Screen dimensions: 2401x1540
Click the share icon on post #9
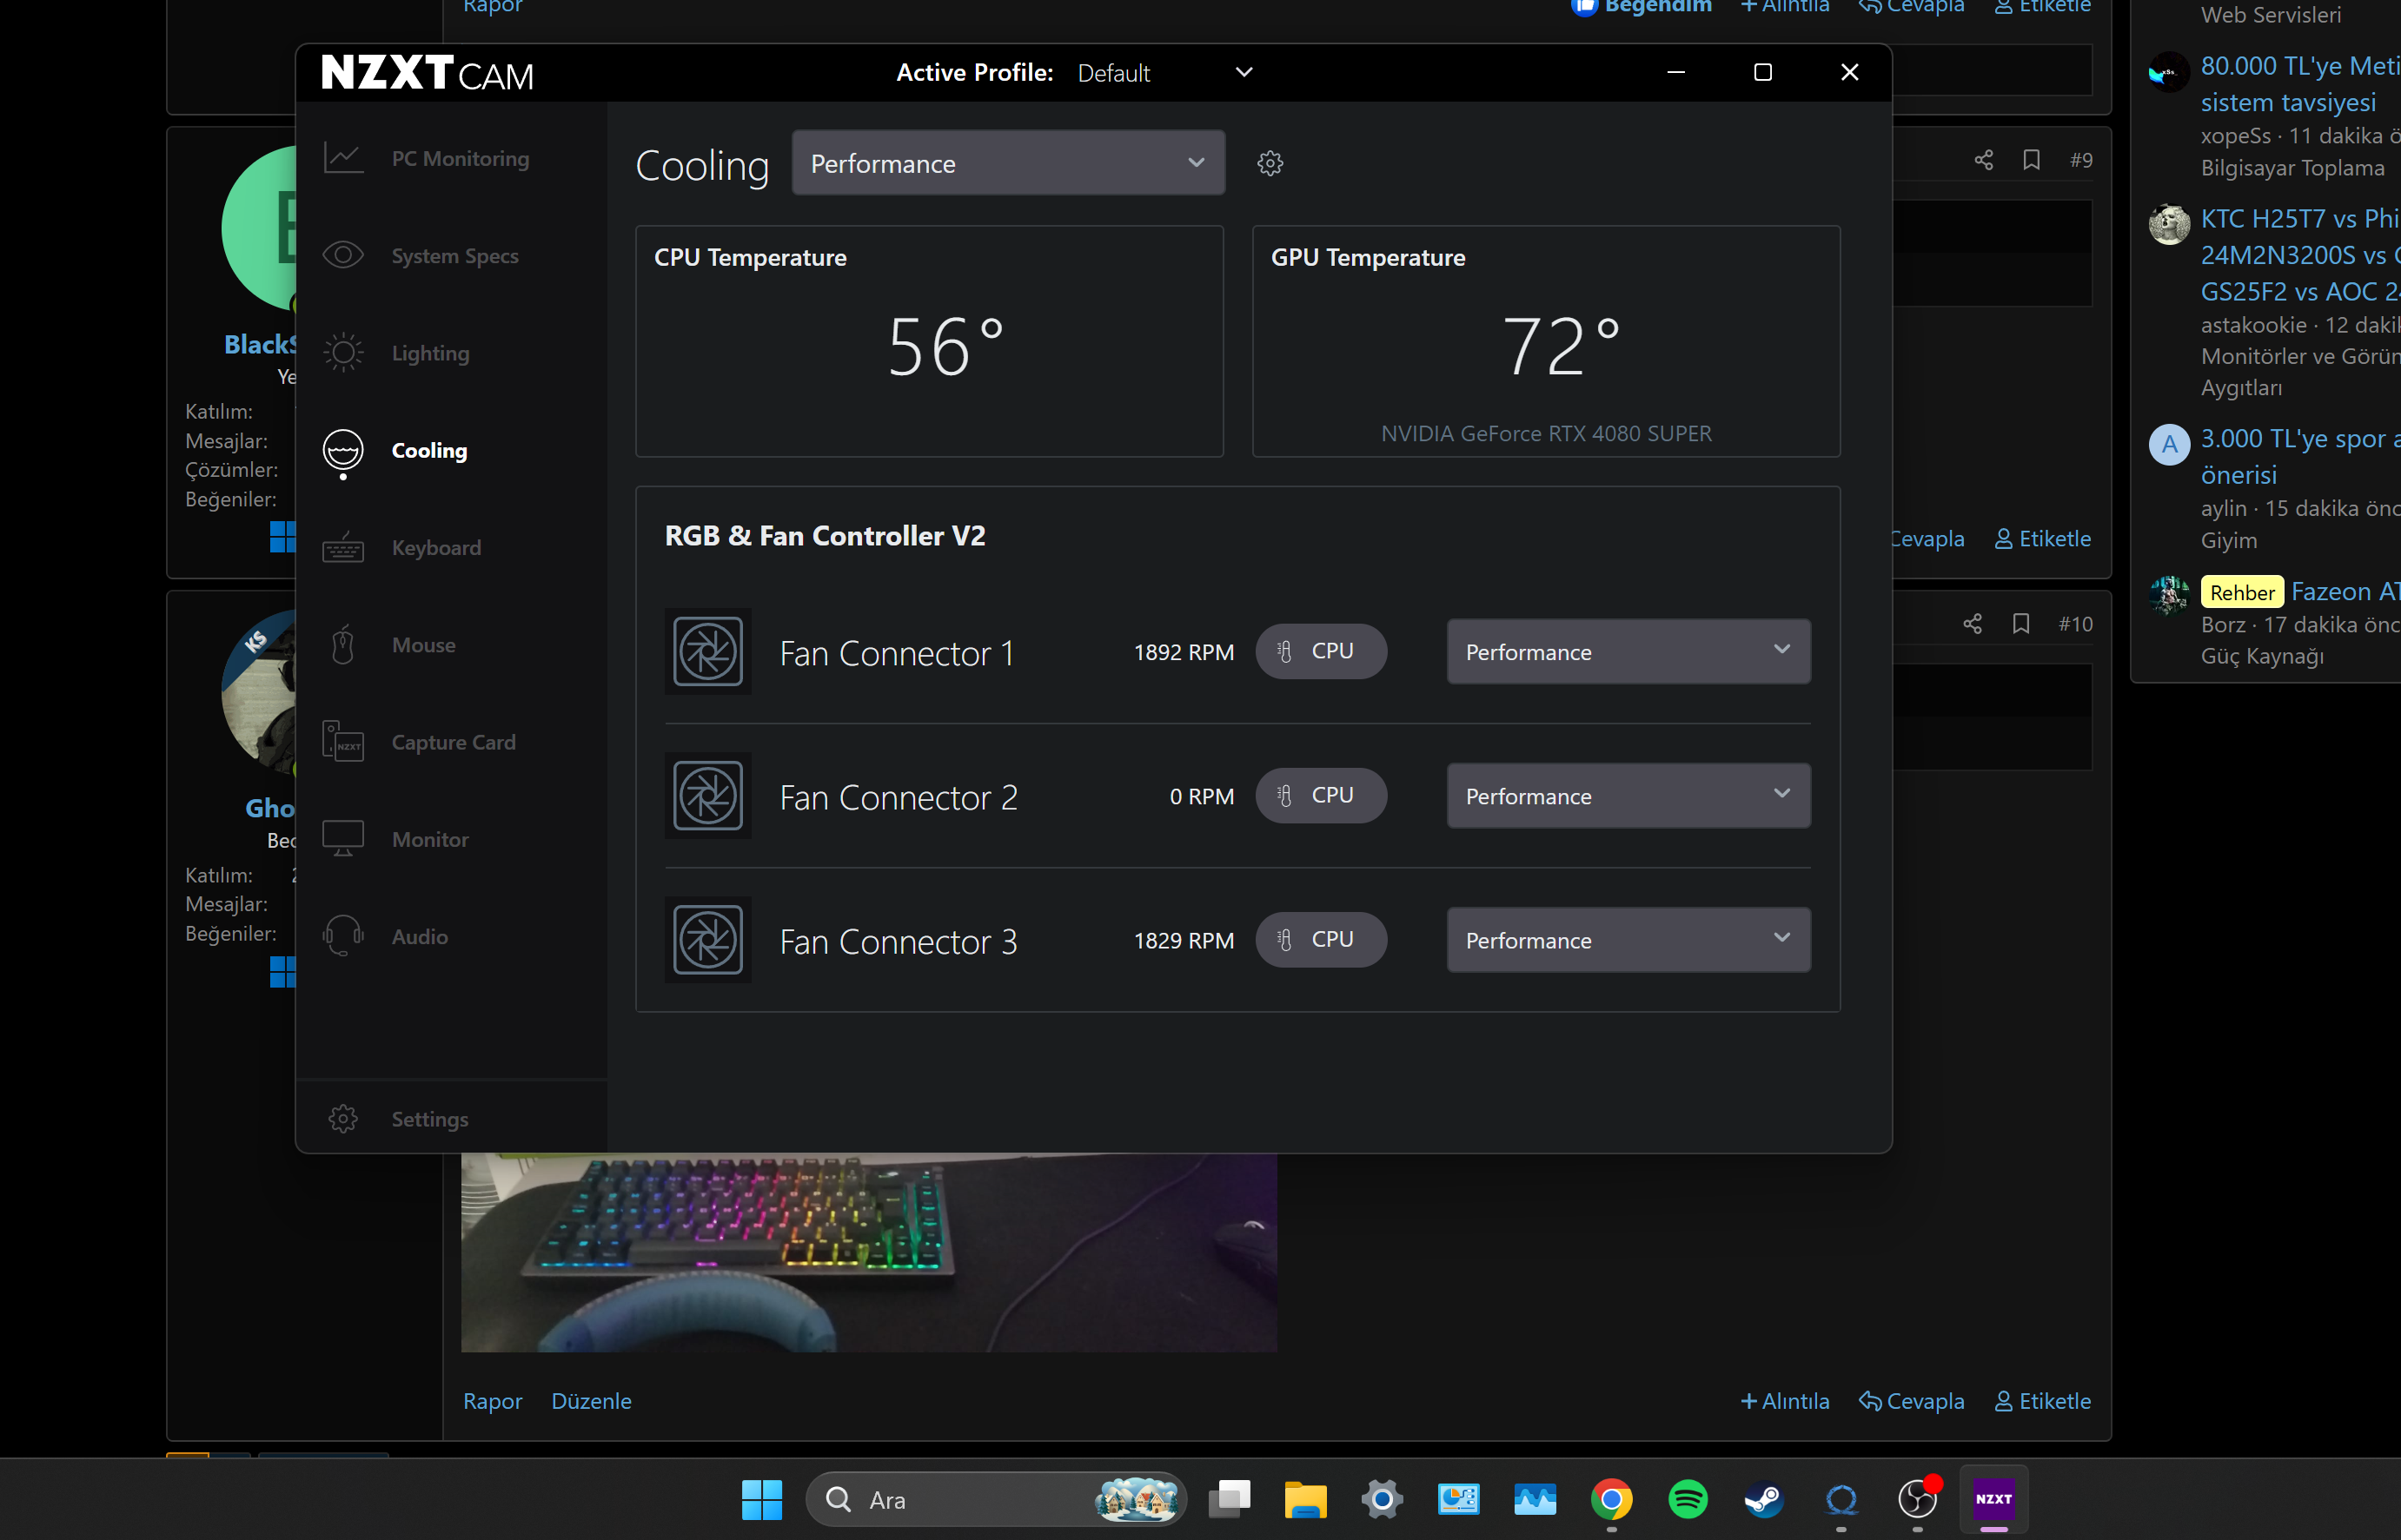coord(1984,160)
